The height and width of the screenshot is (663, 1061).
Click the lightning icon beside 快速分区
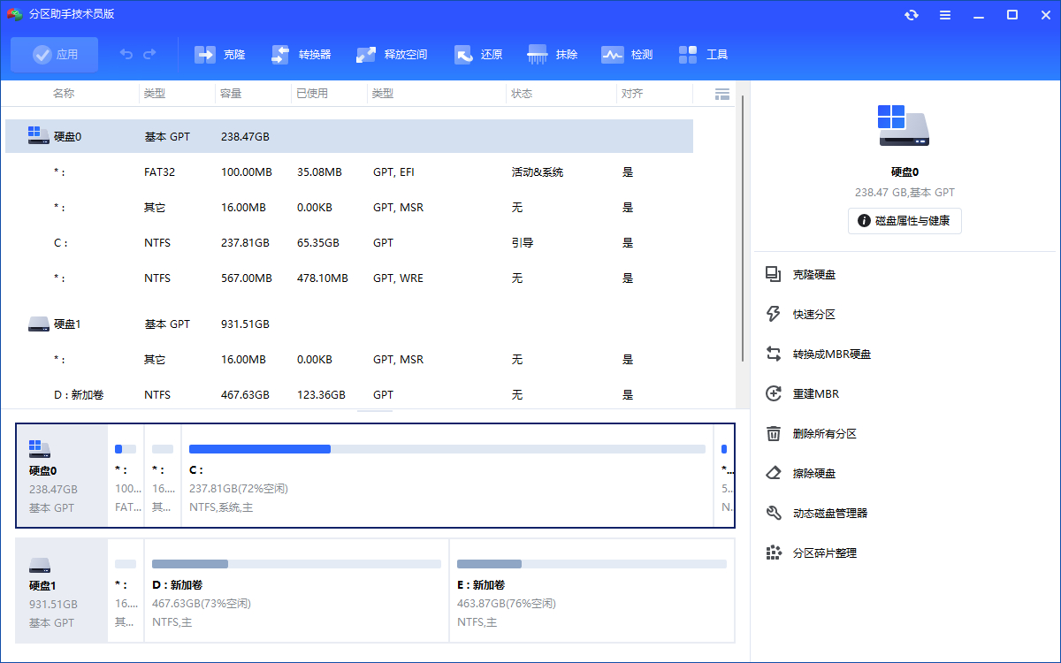click(x=774, y=315)
